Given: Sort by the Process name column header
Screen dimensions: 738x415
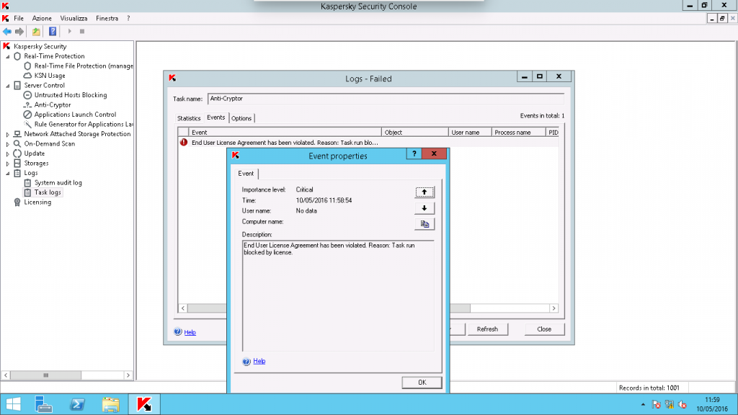Looking at the screenshot, I should pos(519,133).
